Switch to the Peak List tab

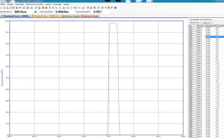[207, 23]
